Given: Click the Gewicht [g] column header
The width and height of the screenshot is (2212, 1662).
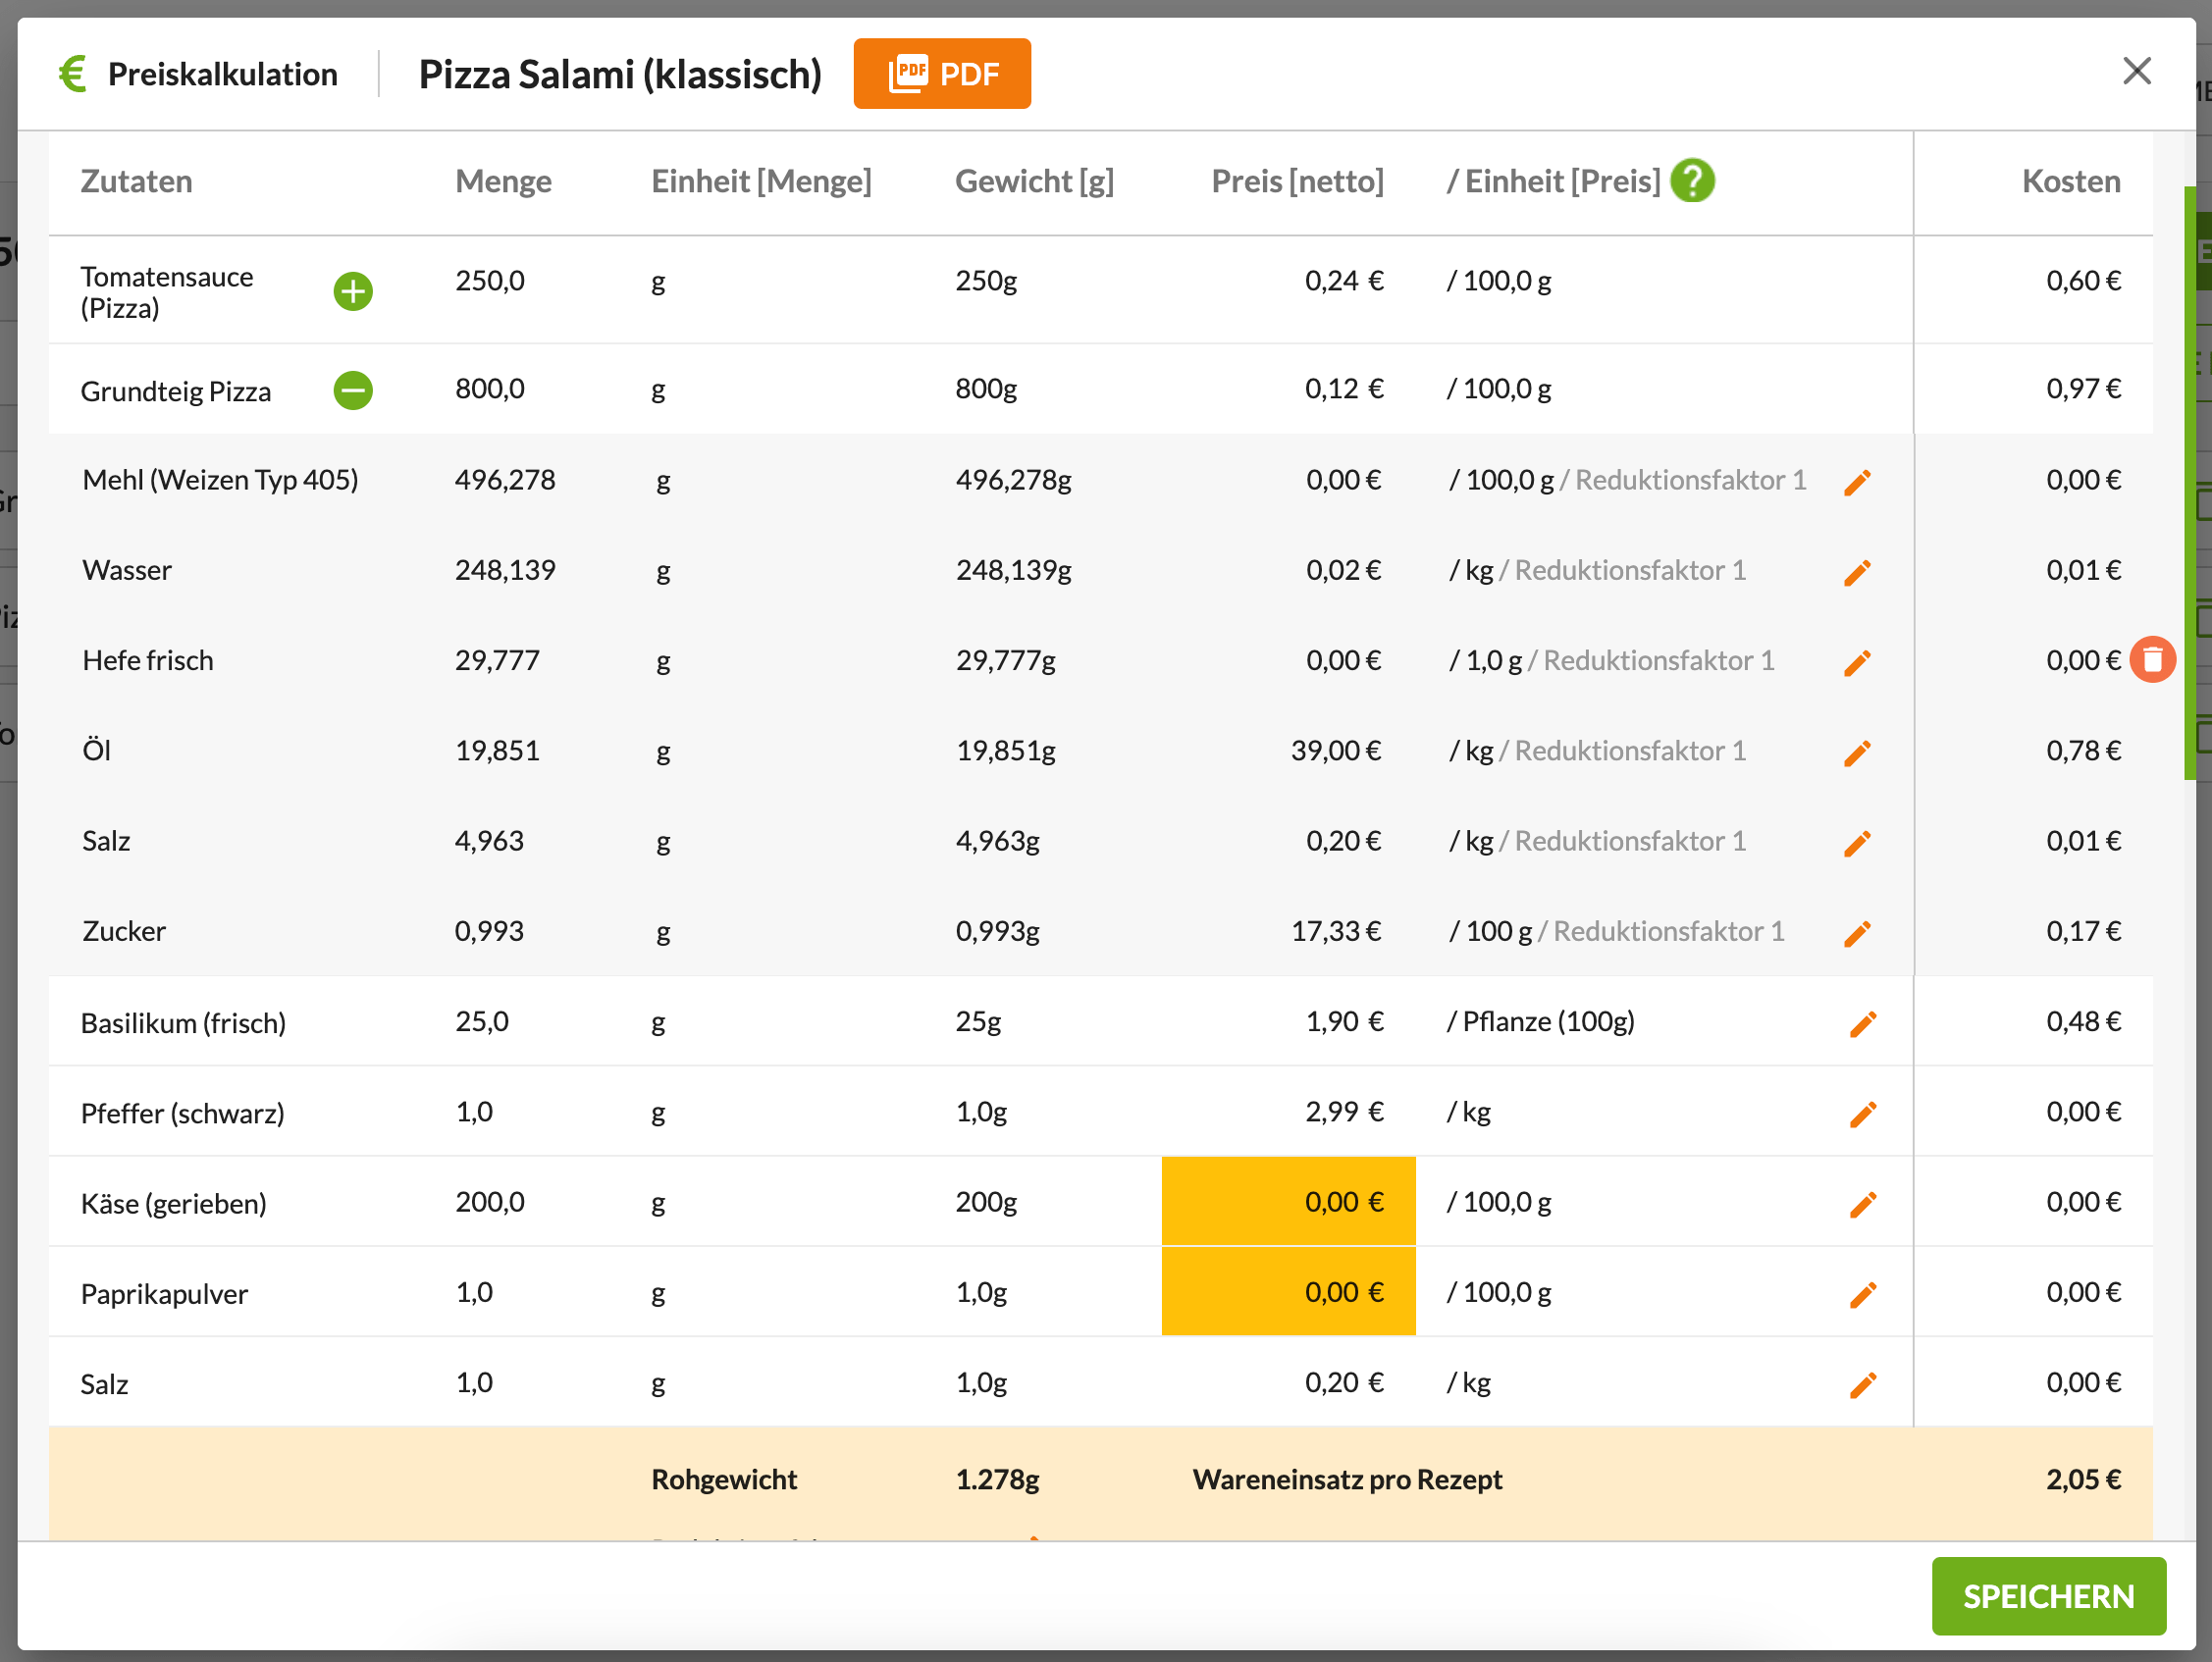Looking at the screenshot, I should (1034, 181).
